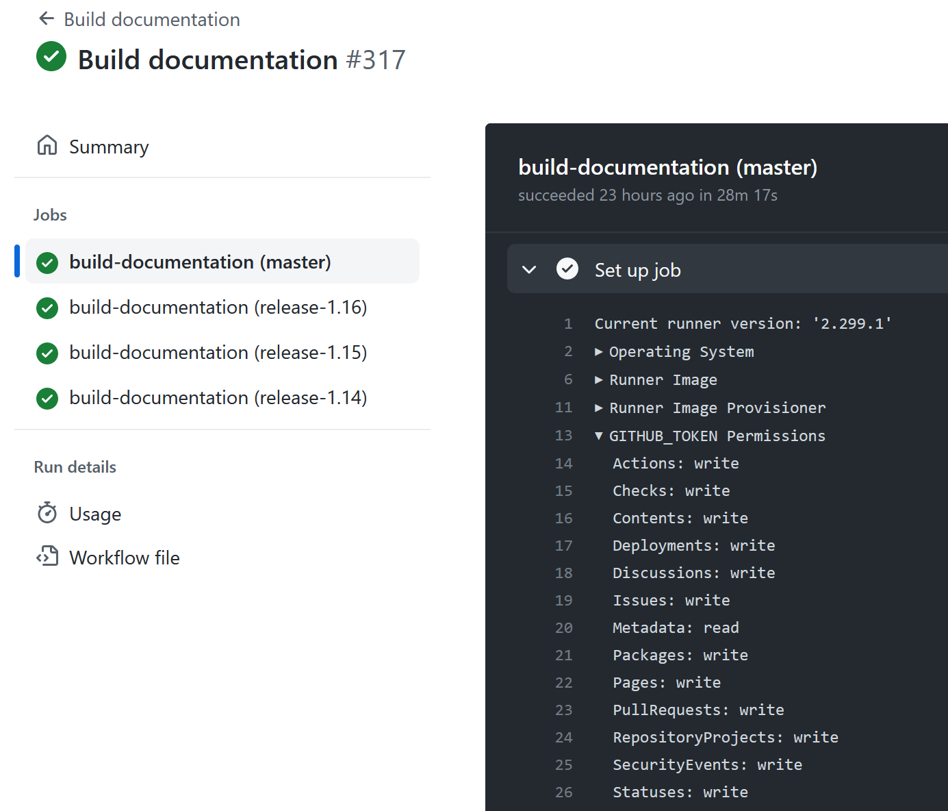948x811 pixels.
Task: Open the Workflow file
Action: click(x=124, y=558)
